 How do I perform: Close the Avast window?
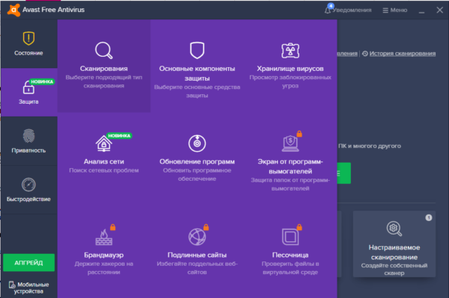click(440, 10)
